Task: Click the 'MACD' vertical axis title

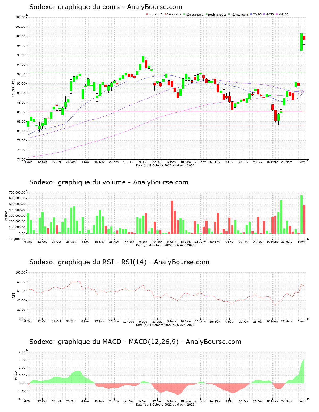Action: coord(16,375)
